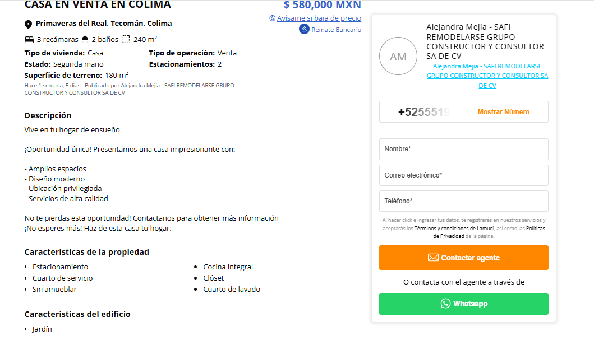
Task: Click the price alert coin icon
Action: pyautogui.click(x=273, y=18)
